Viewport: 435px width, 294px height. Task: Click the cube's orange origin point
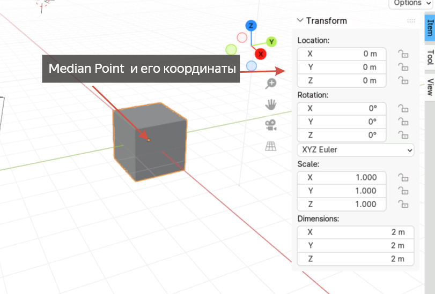[149, 140]
